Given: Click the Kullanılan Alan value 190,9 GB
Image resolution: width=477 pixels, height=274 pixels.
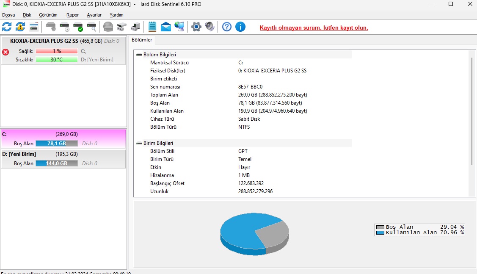Looking at the screenshot, I should (273, 111).
